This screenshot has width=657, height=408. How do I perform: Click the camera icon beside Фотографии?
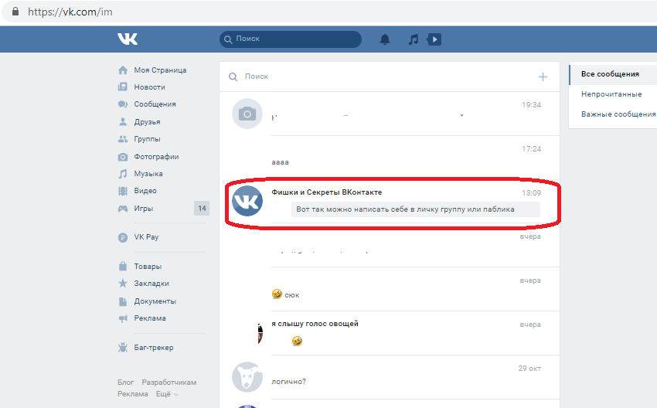123,157
